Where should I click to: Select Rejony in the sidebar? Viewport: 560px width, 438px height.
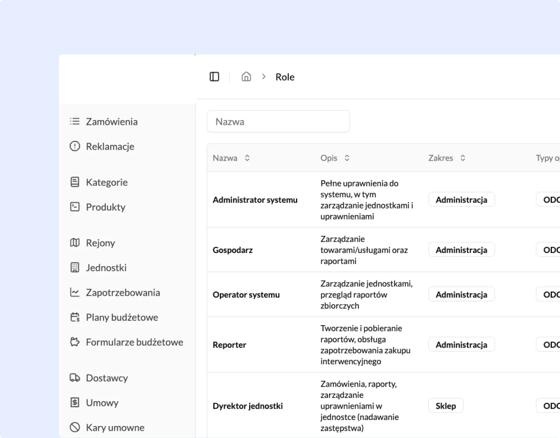[x=101, y=243]
